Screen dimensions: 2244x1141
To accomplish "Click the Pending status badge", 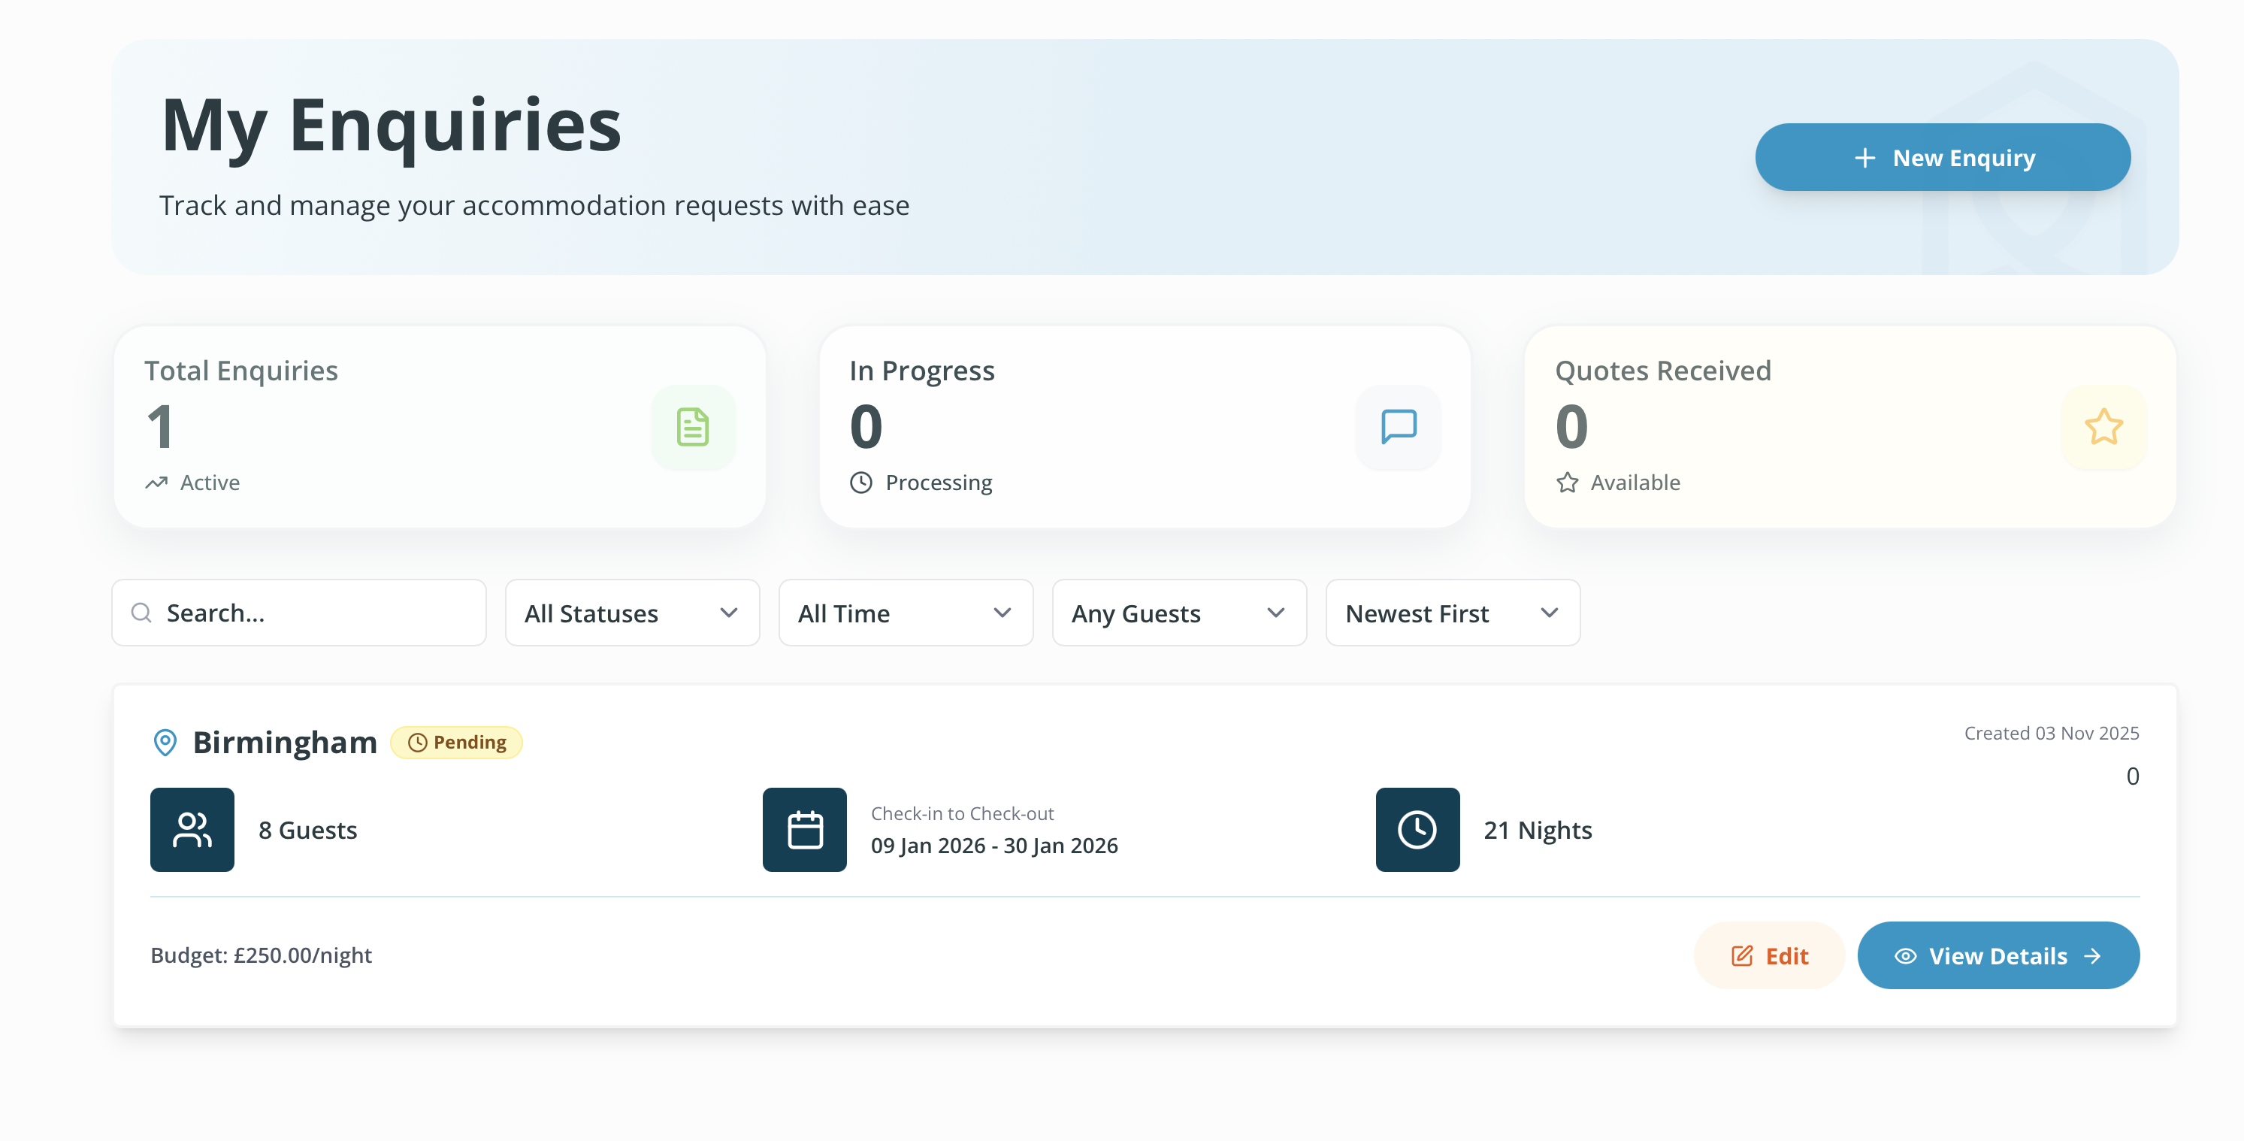I will 456,742.
